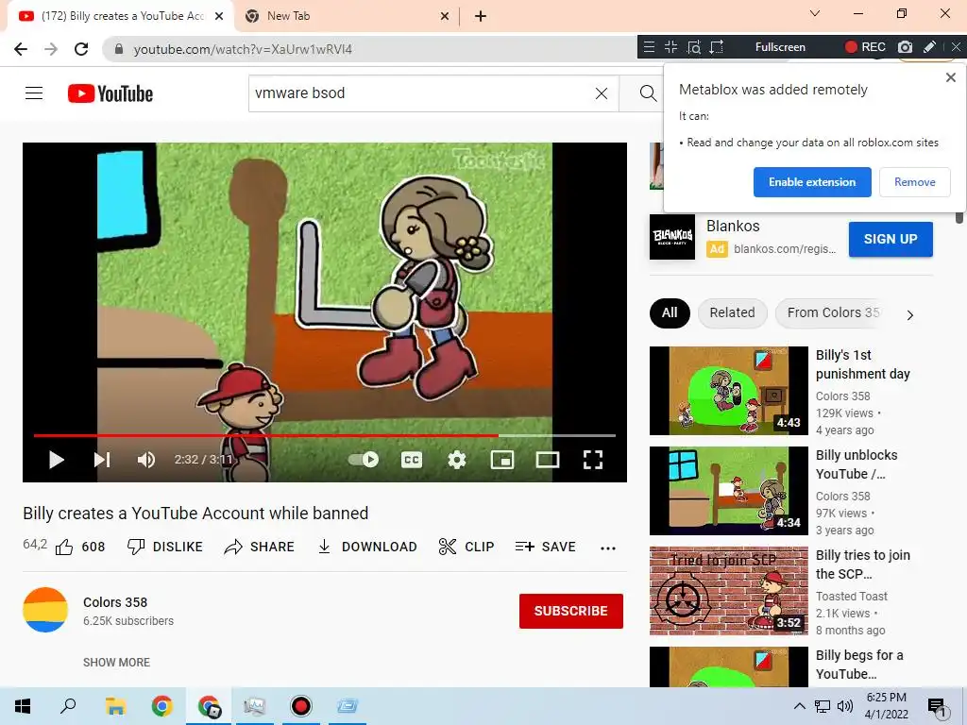The height and width of the screenshot is (725, 967).
Task: Open Billy unblocks YouTube video thumbnail
Action: [x=729, y=491]
